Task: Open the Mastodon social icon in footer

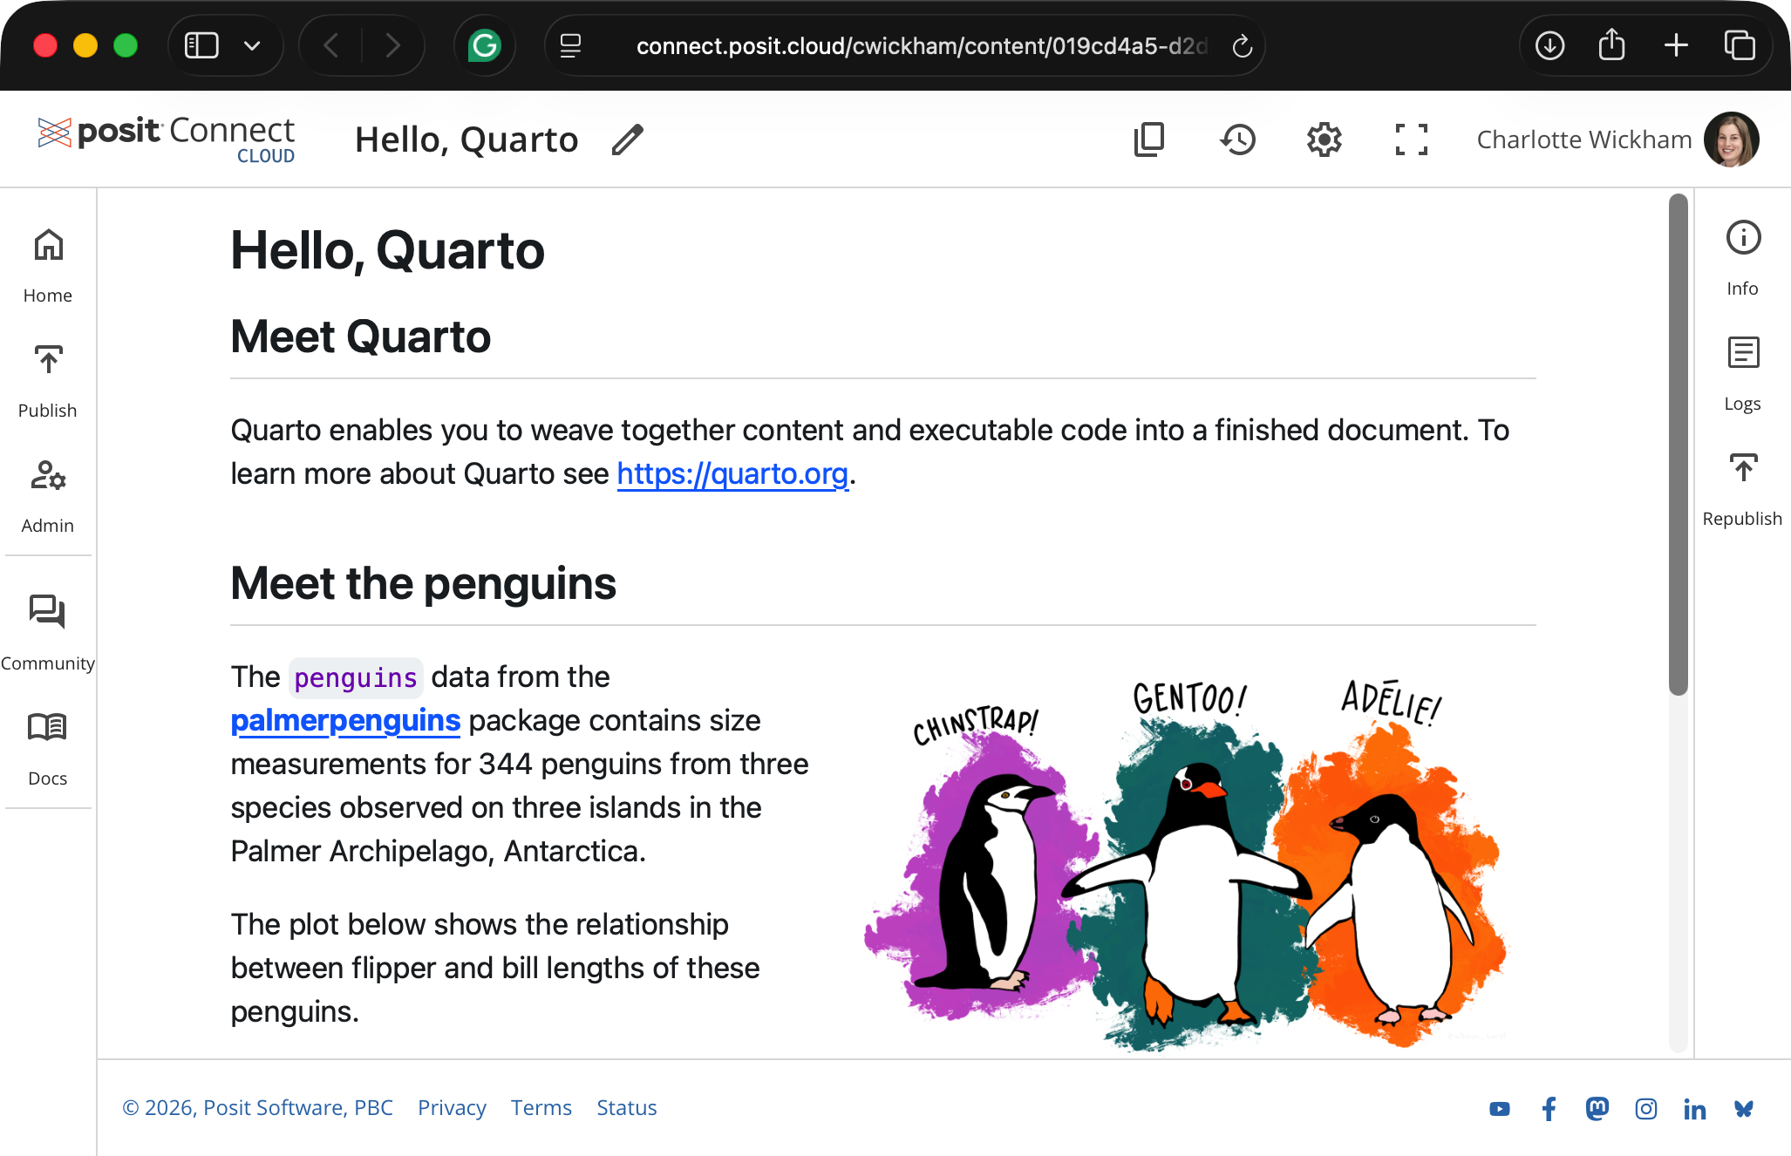Action: pyautogui.click(x=1597, y=1108)
